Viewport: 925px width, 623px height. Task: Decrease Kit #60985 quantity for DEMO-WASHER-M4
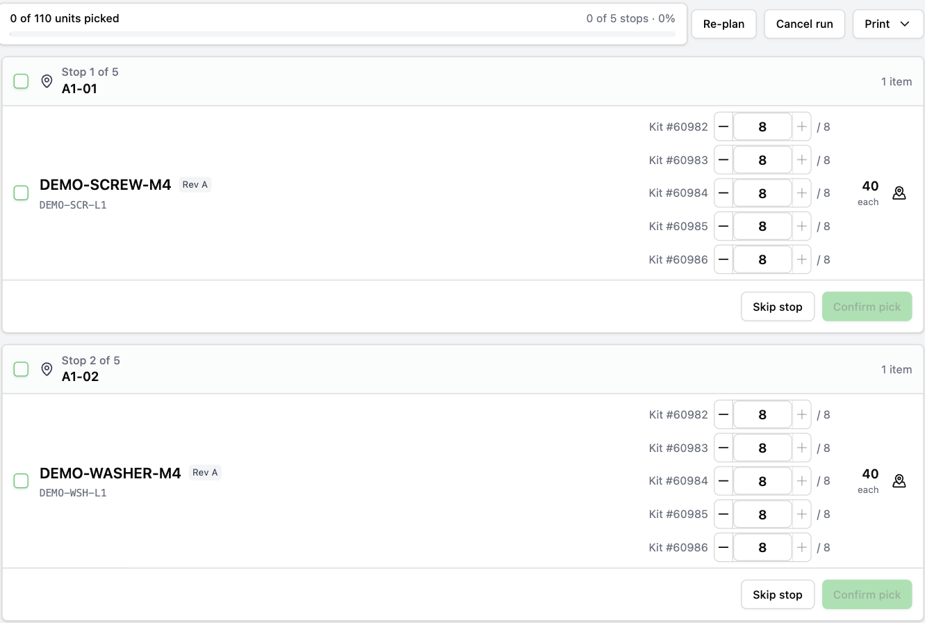pos(723,514)
